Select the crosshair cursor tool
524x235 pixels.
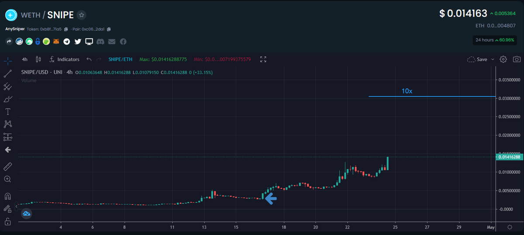click(x=8, y=61)
